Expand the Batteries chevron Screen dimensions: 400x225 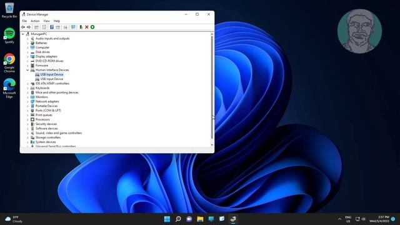pyautogui.click(x=27, y=43)
